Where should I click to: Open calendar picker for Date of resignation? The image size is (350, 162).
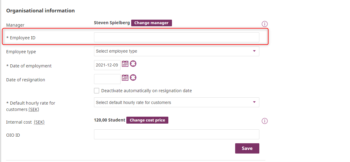[x=125, y=78]
